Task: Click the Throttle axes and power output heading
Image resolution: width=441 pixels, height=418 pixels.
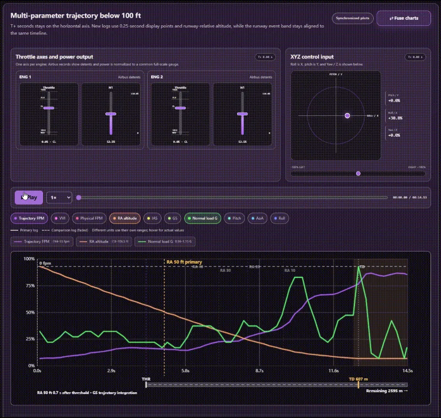Action: coord(54,57)
